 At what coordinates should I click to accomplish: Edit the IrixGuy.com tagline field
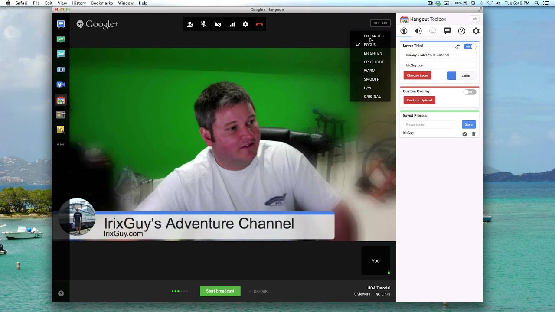coord(439,65)
